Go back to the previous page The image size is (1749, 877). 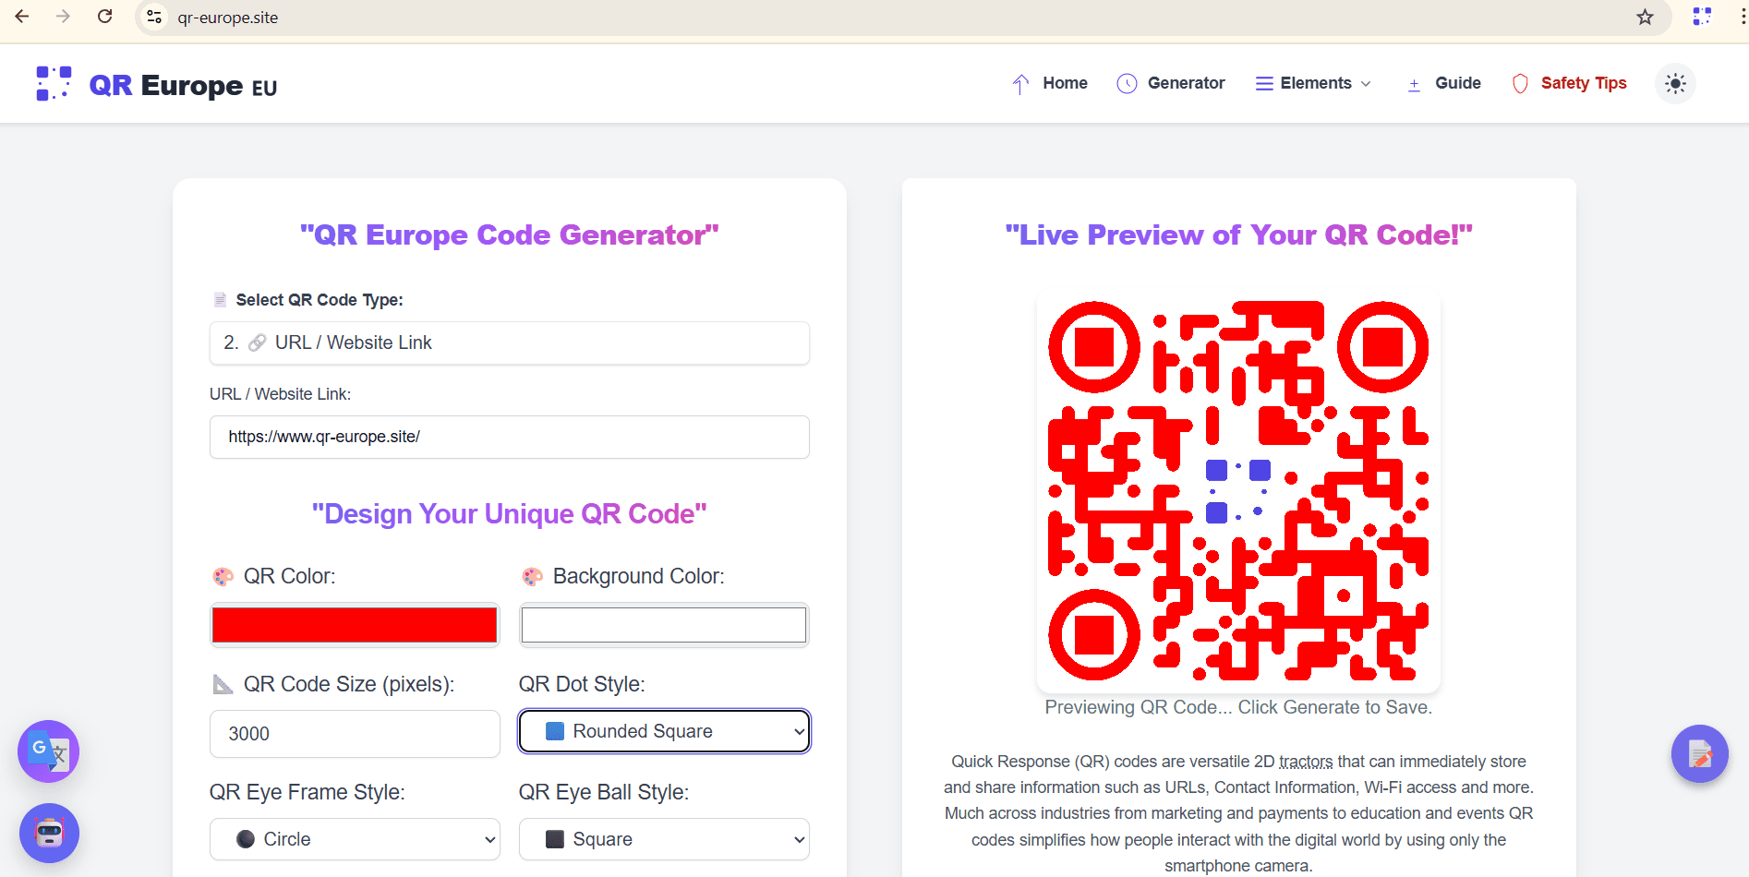point(22,17)
